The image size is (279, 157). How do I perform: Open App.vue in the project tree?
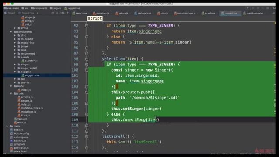point(20,119)
